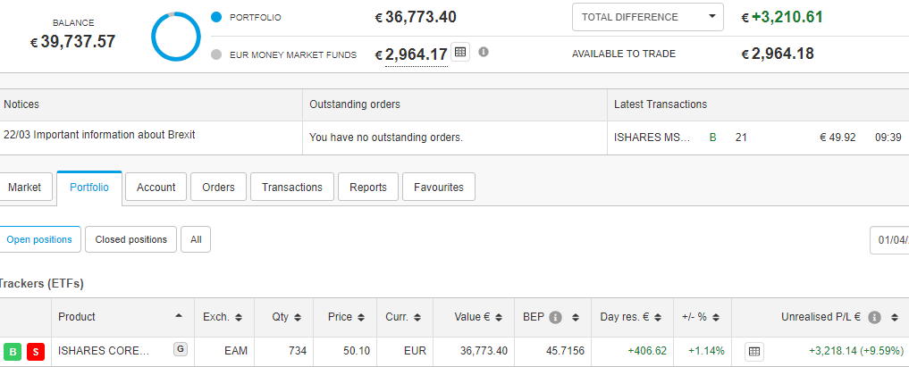909x367 pixels.
Task: Sort positions by Qty column
Action: [289, 317]
